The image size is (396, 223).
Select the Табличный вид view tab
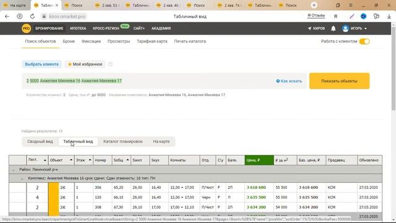(x=78, y=142)
